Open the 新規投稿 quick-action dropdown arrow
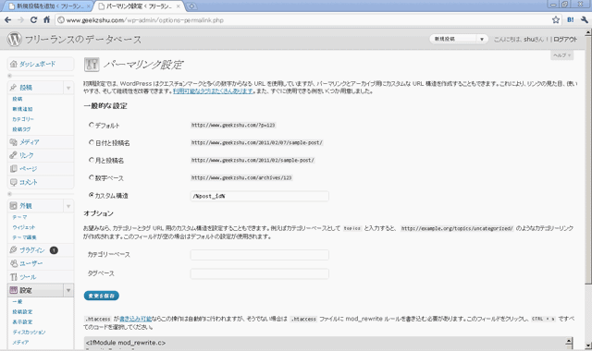 point(482,39)
